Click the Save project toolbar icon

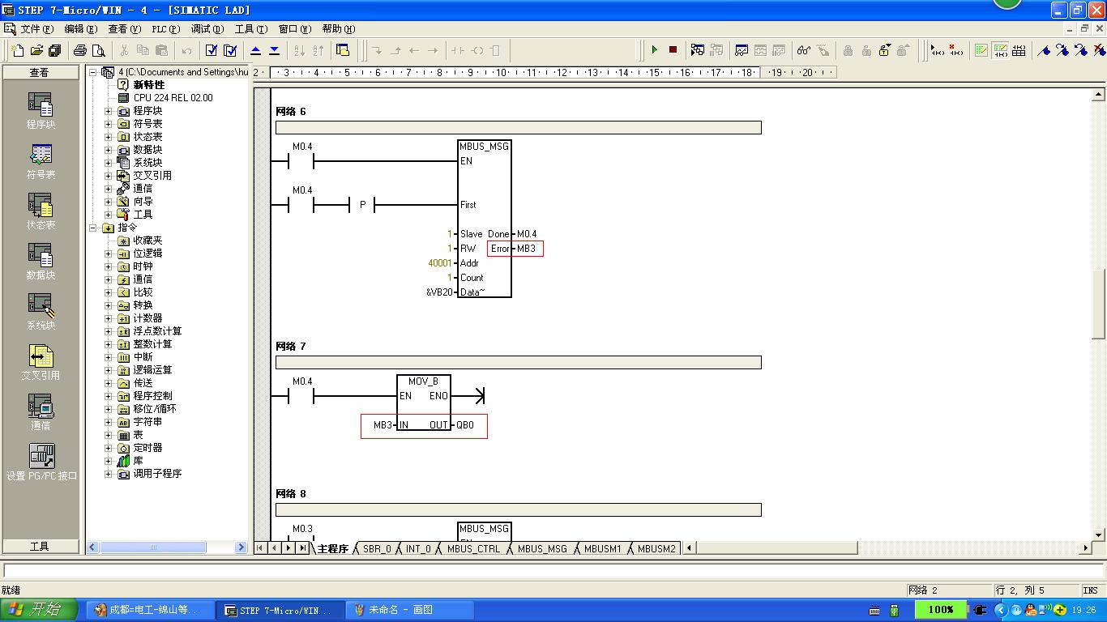click(54, 50)
